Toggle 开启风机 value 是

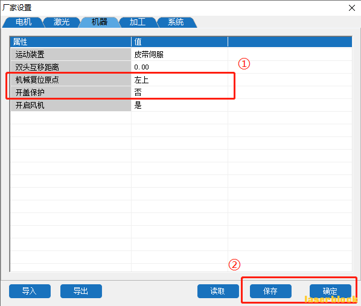pyautogui.click(x=179, y=105)
